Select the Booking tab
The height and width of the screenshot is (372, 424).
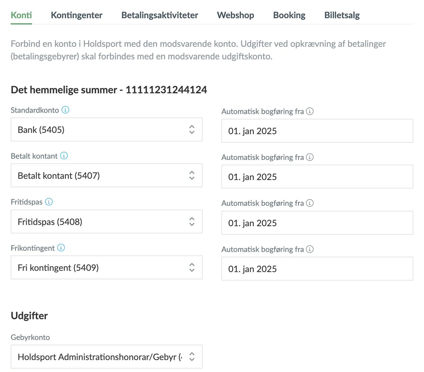tap(289, 15)
